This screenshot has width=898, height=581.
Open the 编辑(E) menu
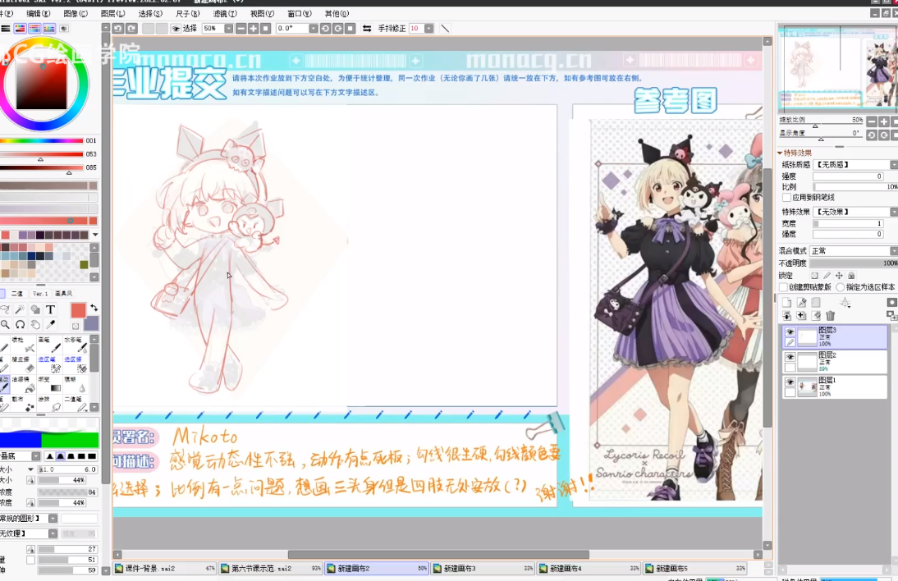(x=39, y=13)
